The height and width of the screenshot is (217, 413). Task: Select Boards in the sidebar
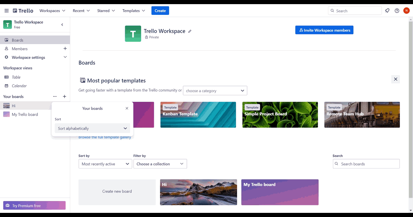[35, 40]
